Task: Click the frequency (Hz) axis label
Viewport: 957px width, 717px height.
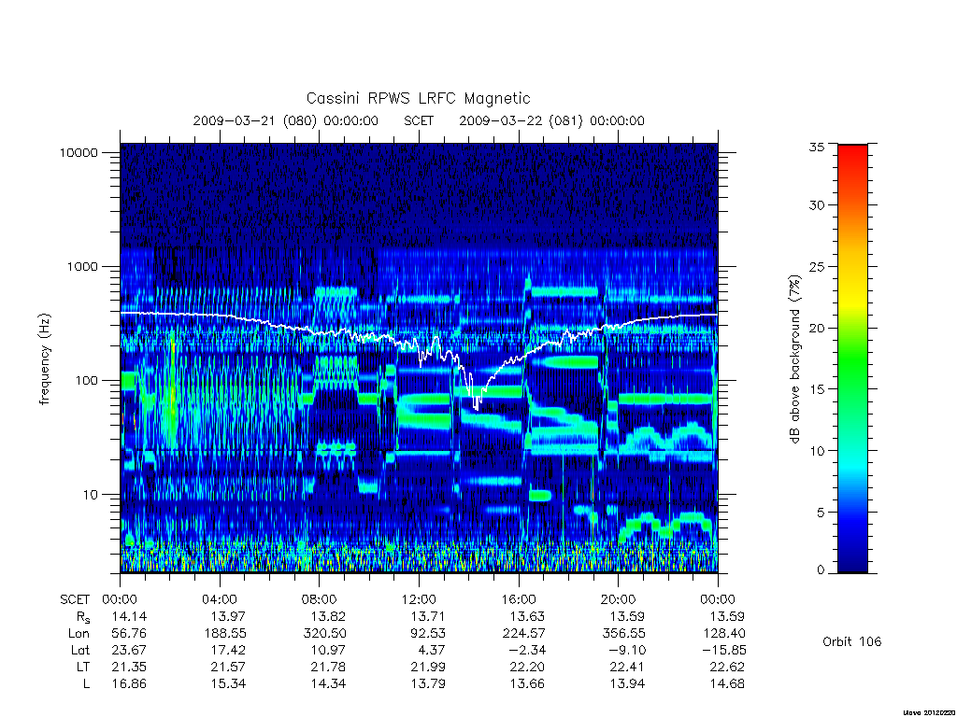Action: (x=44, y=358)
